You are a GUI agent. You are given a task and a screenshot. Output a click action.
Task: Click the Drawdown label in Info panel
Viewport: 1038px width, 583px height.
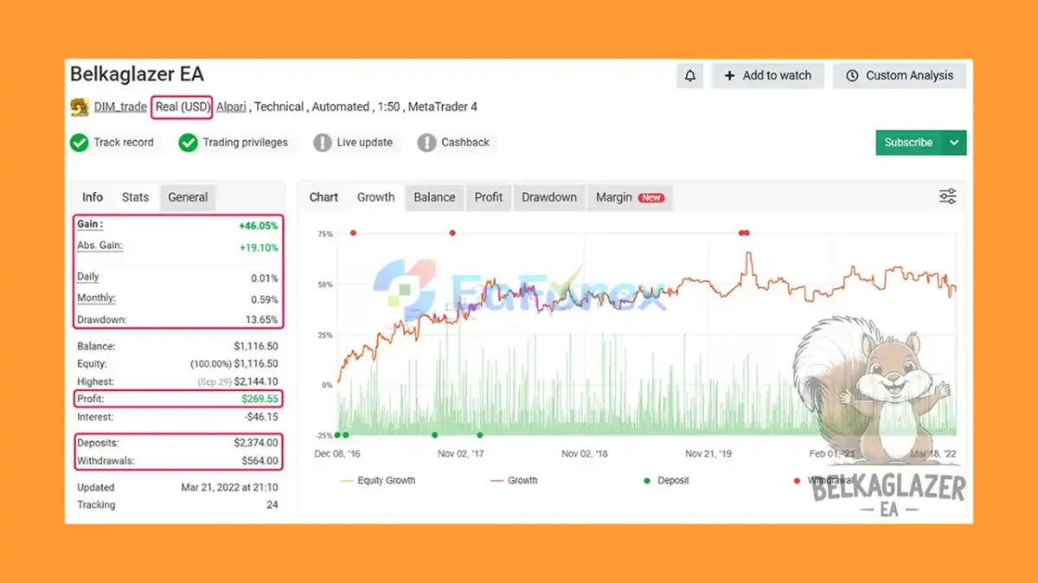[102, 320]
